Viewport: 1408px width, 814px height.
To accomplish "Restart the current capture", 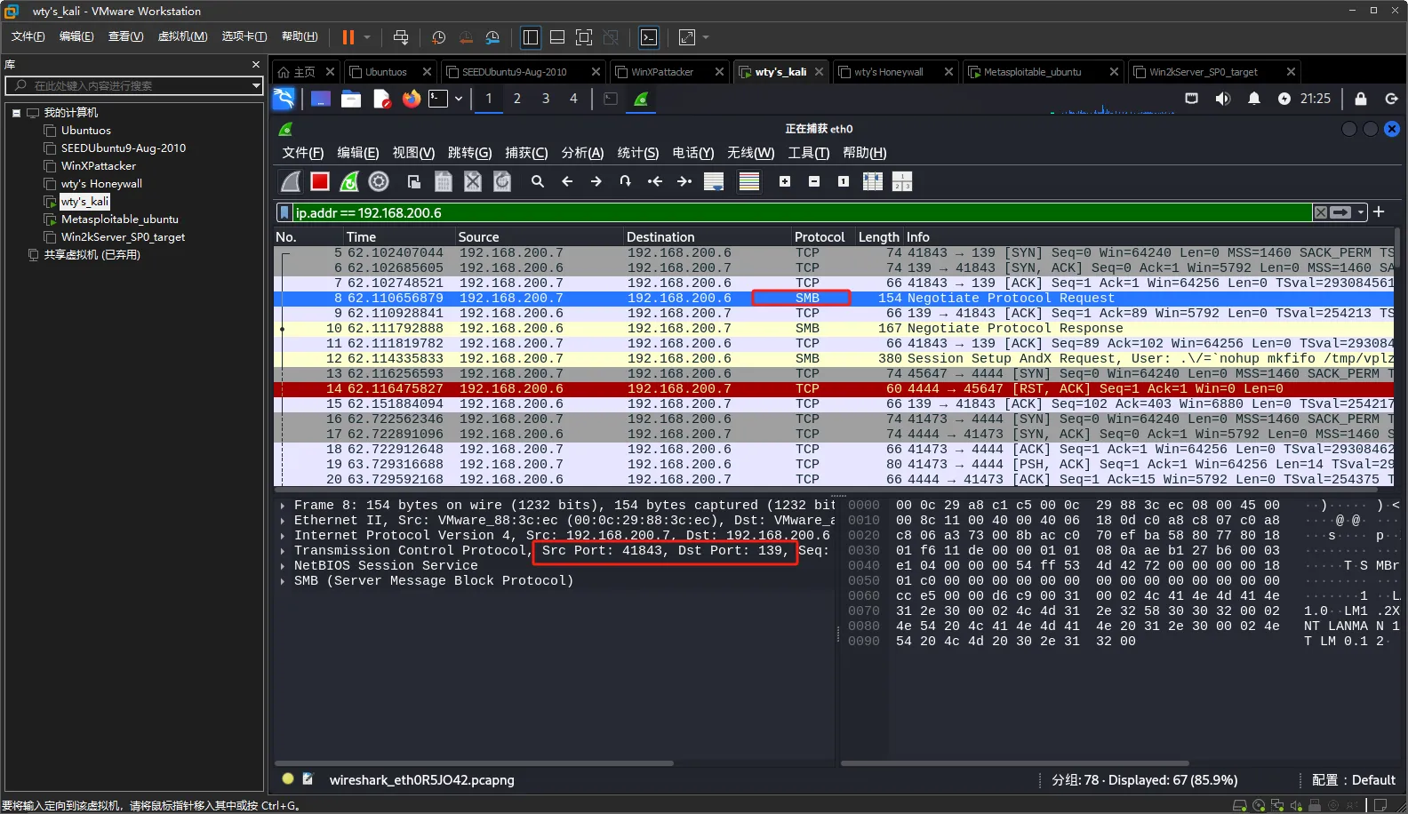I will (349, 181).
